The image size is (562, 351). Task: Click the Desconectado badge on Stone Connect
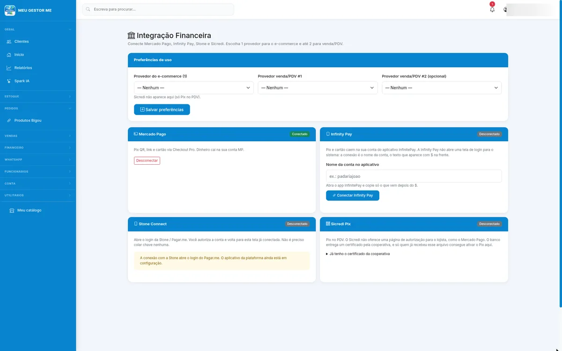[297, 224]
